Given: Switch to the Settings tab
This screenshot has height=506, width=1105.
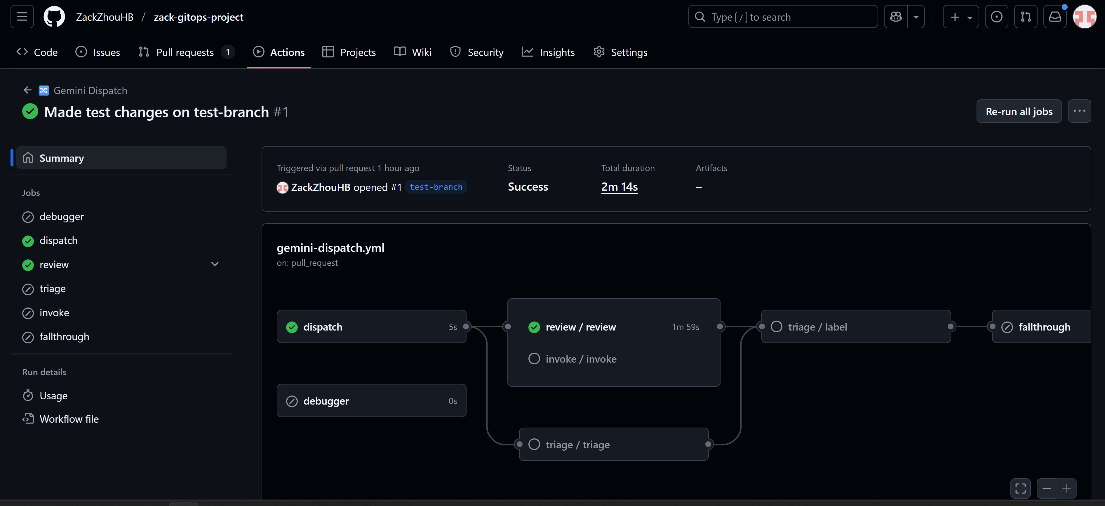Looking at the screenshot, I should pyautogui.click(x=620, y=52).
